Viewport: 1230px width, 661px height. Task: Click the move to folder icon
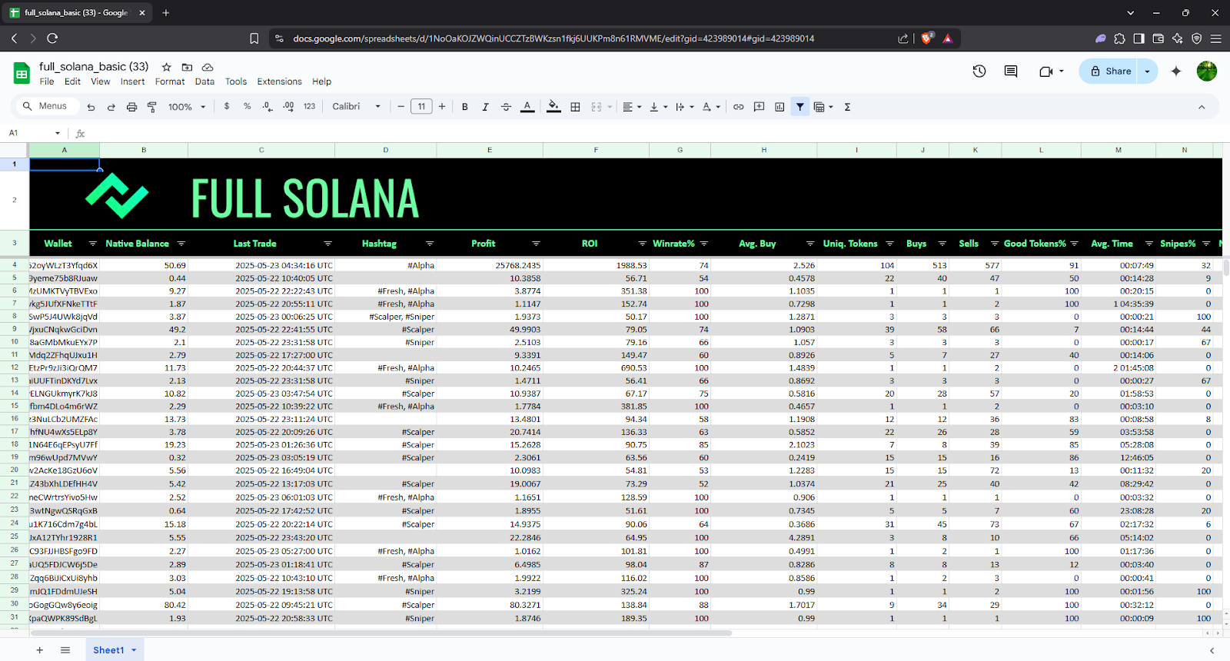point(187,67)
